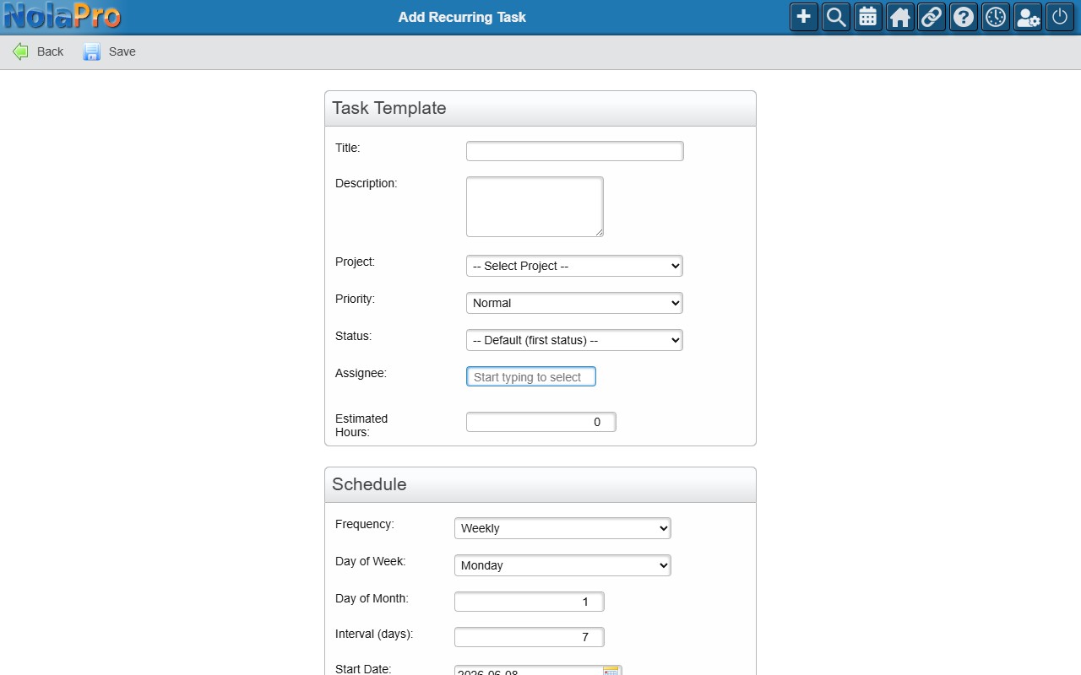The width and height of the screenshot is (1081, 675).
Task: Open the Start Date calendar picker icon
Action: coord(611,671)
